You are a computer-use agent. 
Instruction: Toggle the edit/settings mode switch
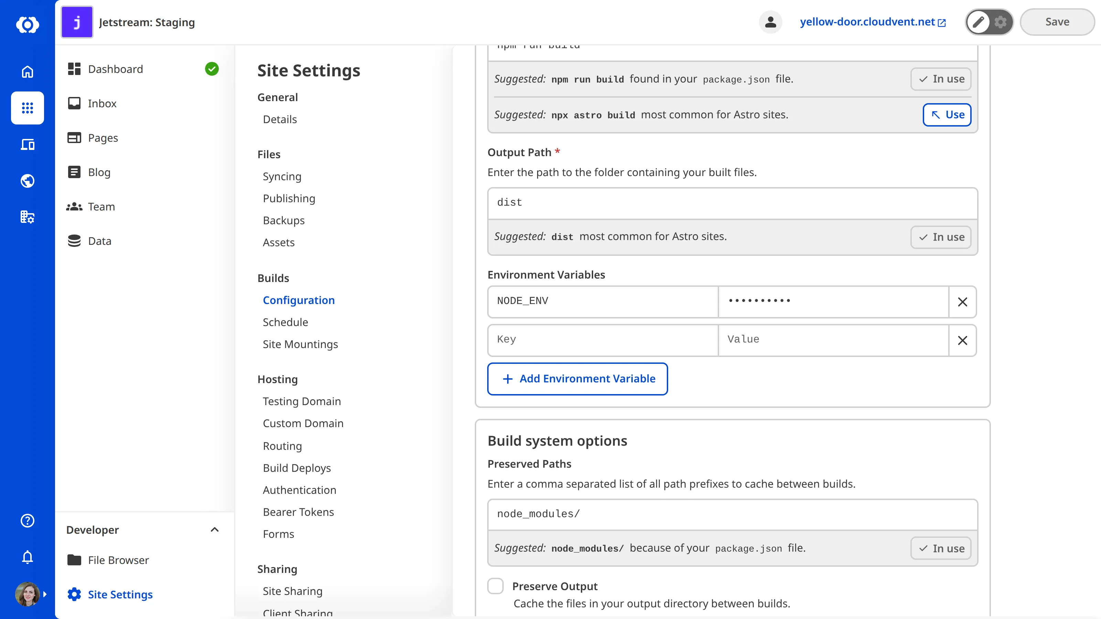pos(989,22)
